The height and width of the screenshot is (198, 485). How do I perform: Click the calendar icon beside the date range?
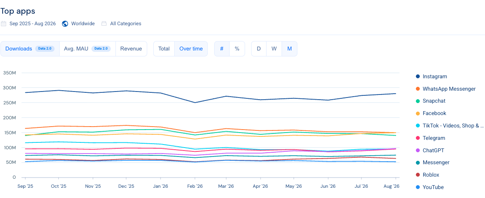[3, 24]
